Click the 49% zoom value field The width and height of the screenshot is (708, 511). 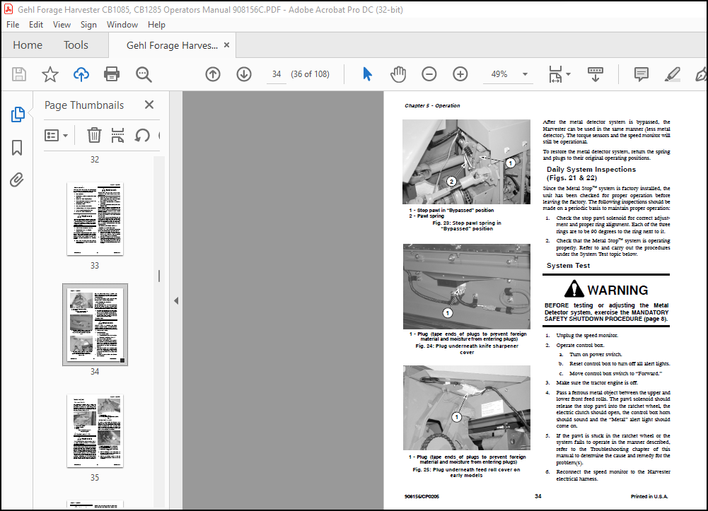(499, 74)
